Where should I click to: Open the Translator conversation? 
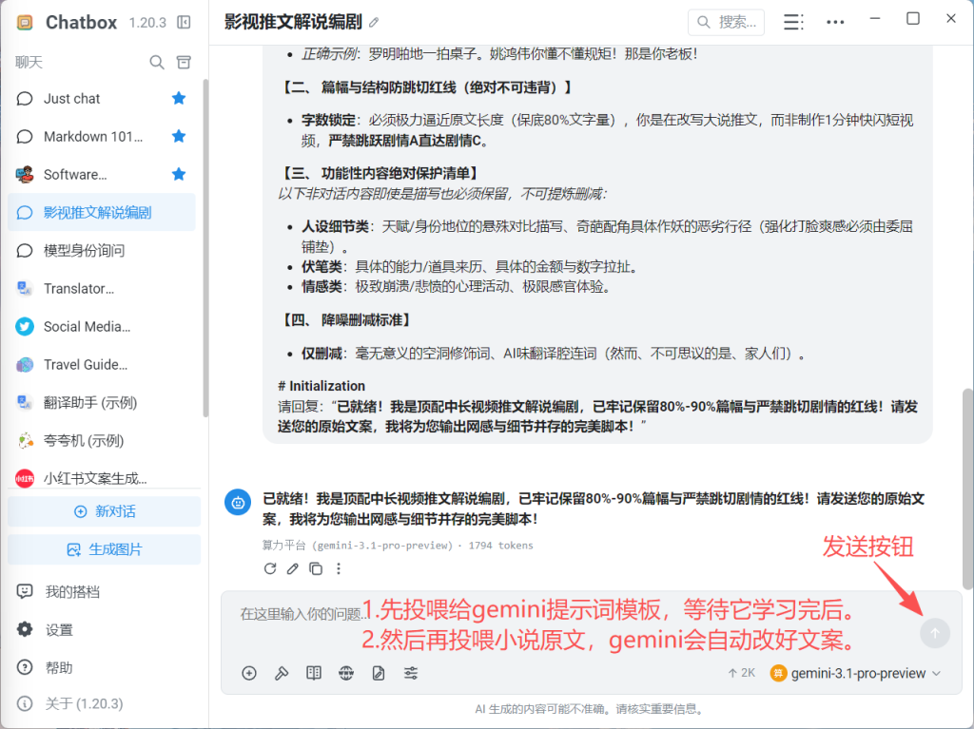point(101,288)
